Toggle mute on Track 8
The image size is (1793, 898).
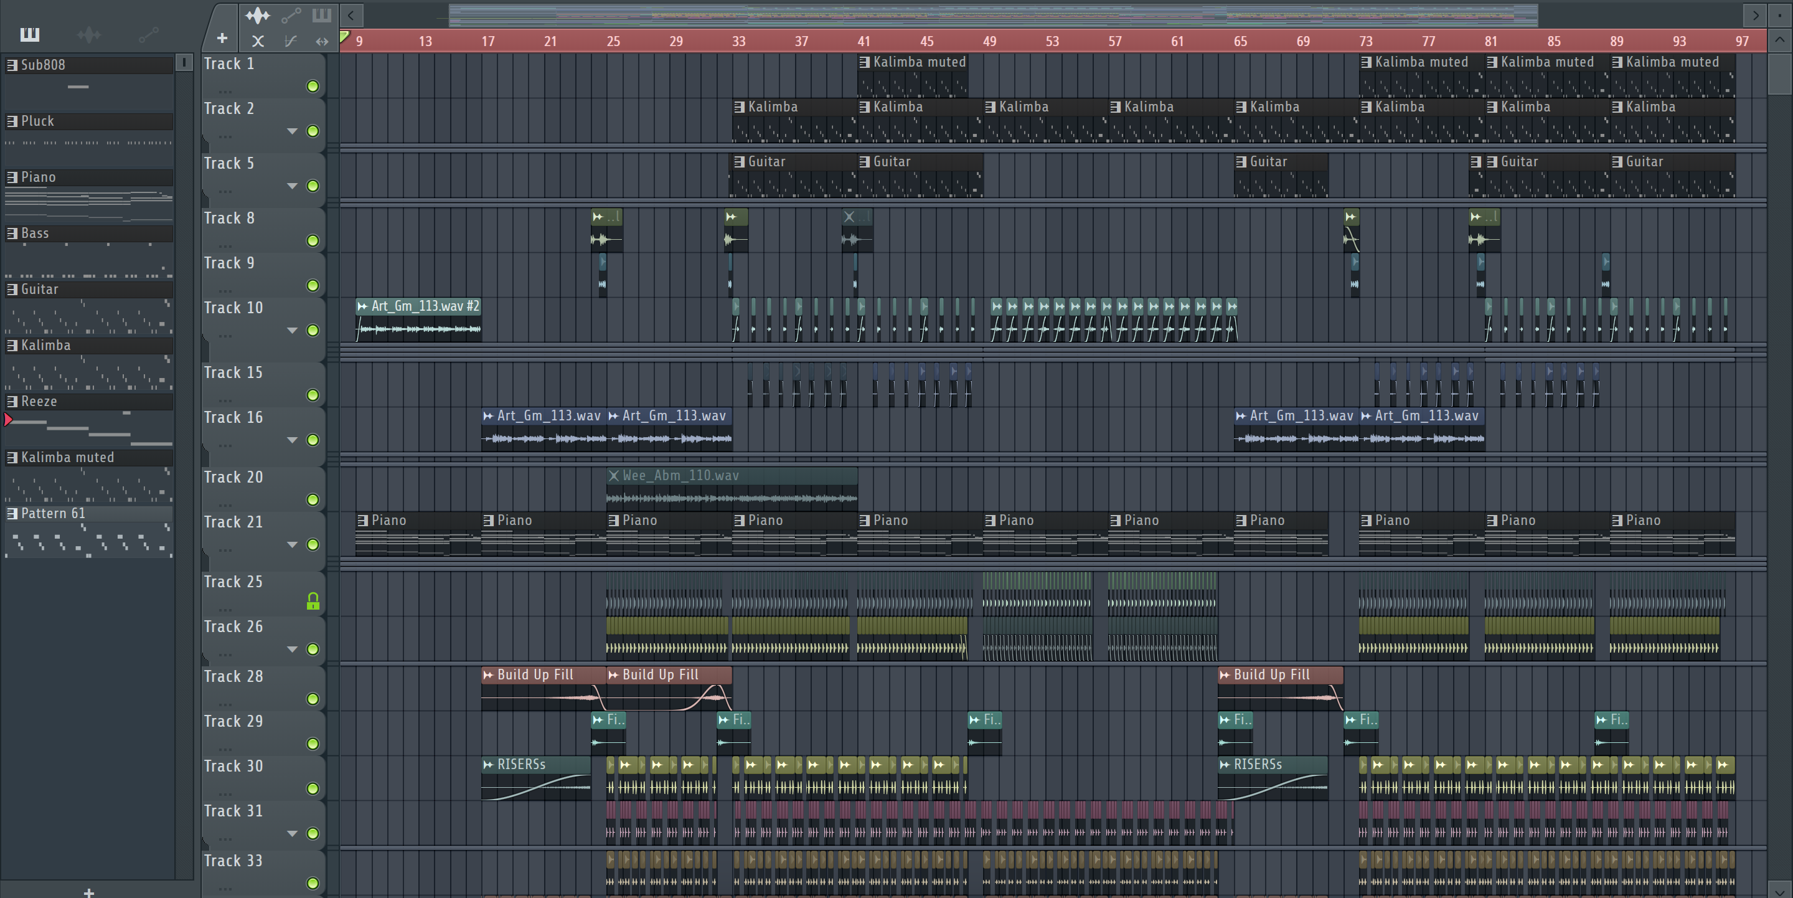(313, 241)
